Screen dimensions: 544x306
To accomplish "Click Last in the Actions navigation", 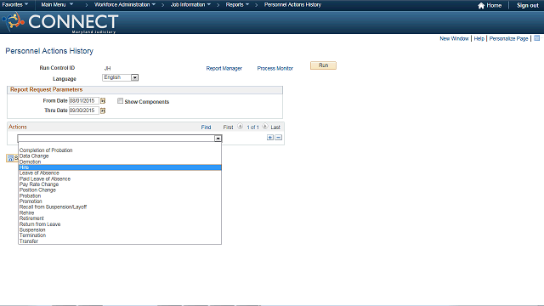I will [275, 127].
